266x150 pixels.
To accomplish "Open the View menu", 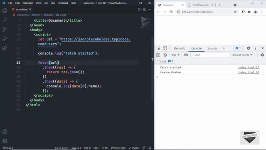I will 39,3.
